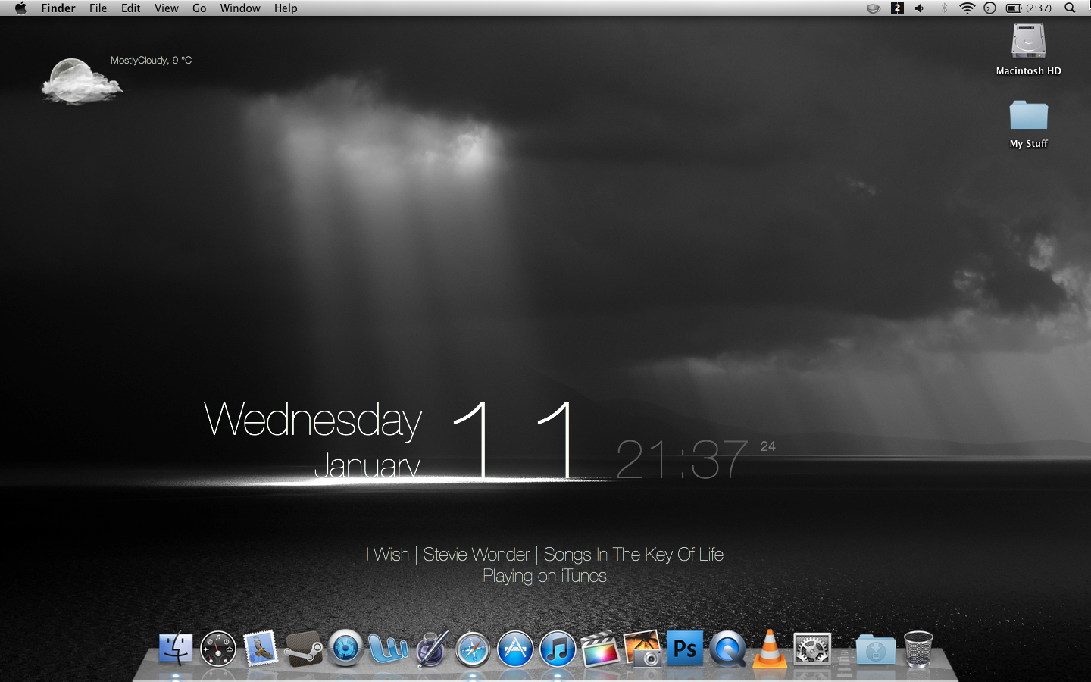The width and height of the screenshot is (1091, 682).
Task: Open the Go menu
Action: coord(199,8)
